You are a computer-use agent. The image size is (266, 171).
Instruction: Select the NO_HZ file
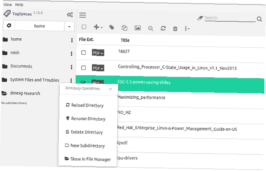(x=124, y=112)
